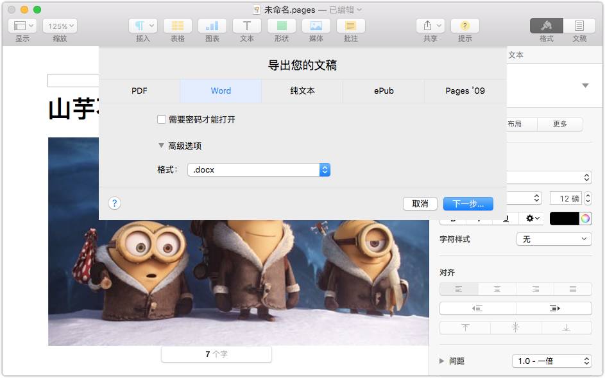Align text to the top vertically

tap(465, 328)
